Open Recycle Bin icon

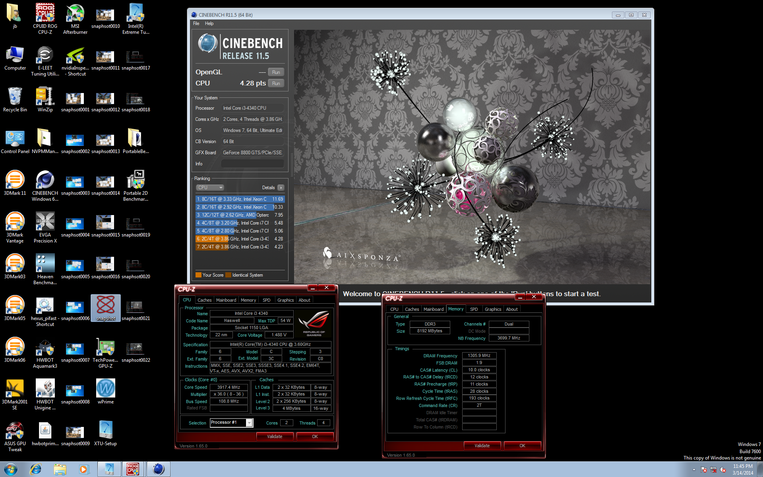click(15, 99)
